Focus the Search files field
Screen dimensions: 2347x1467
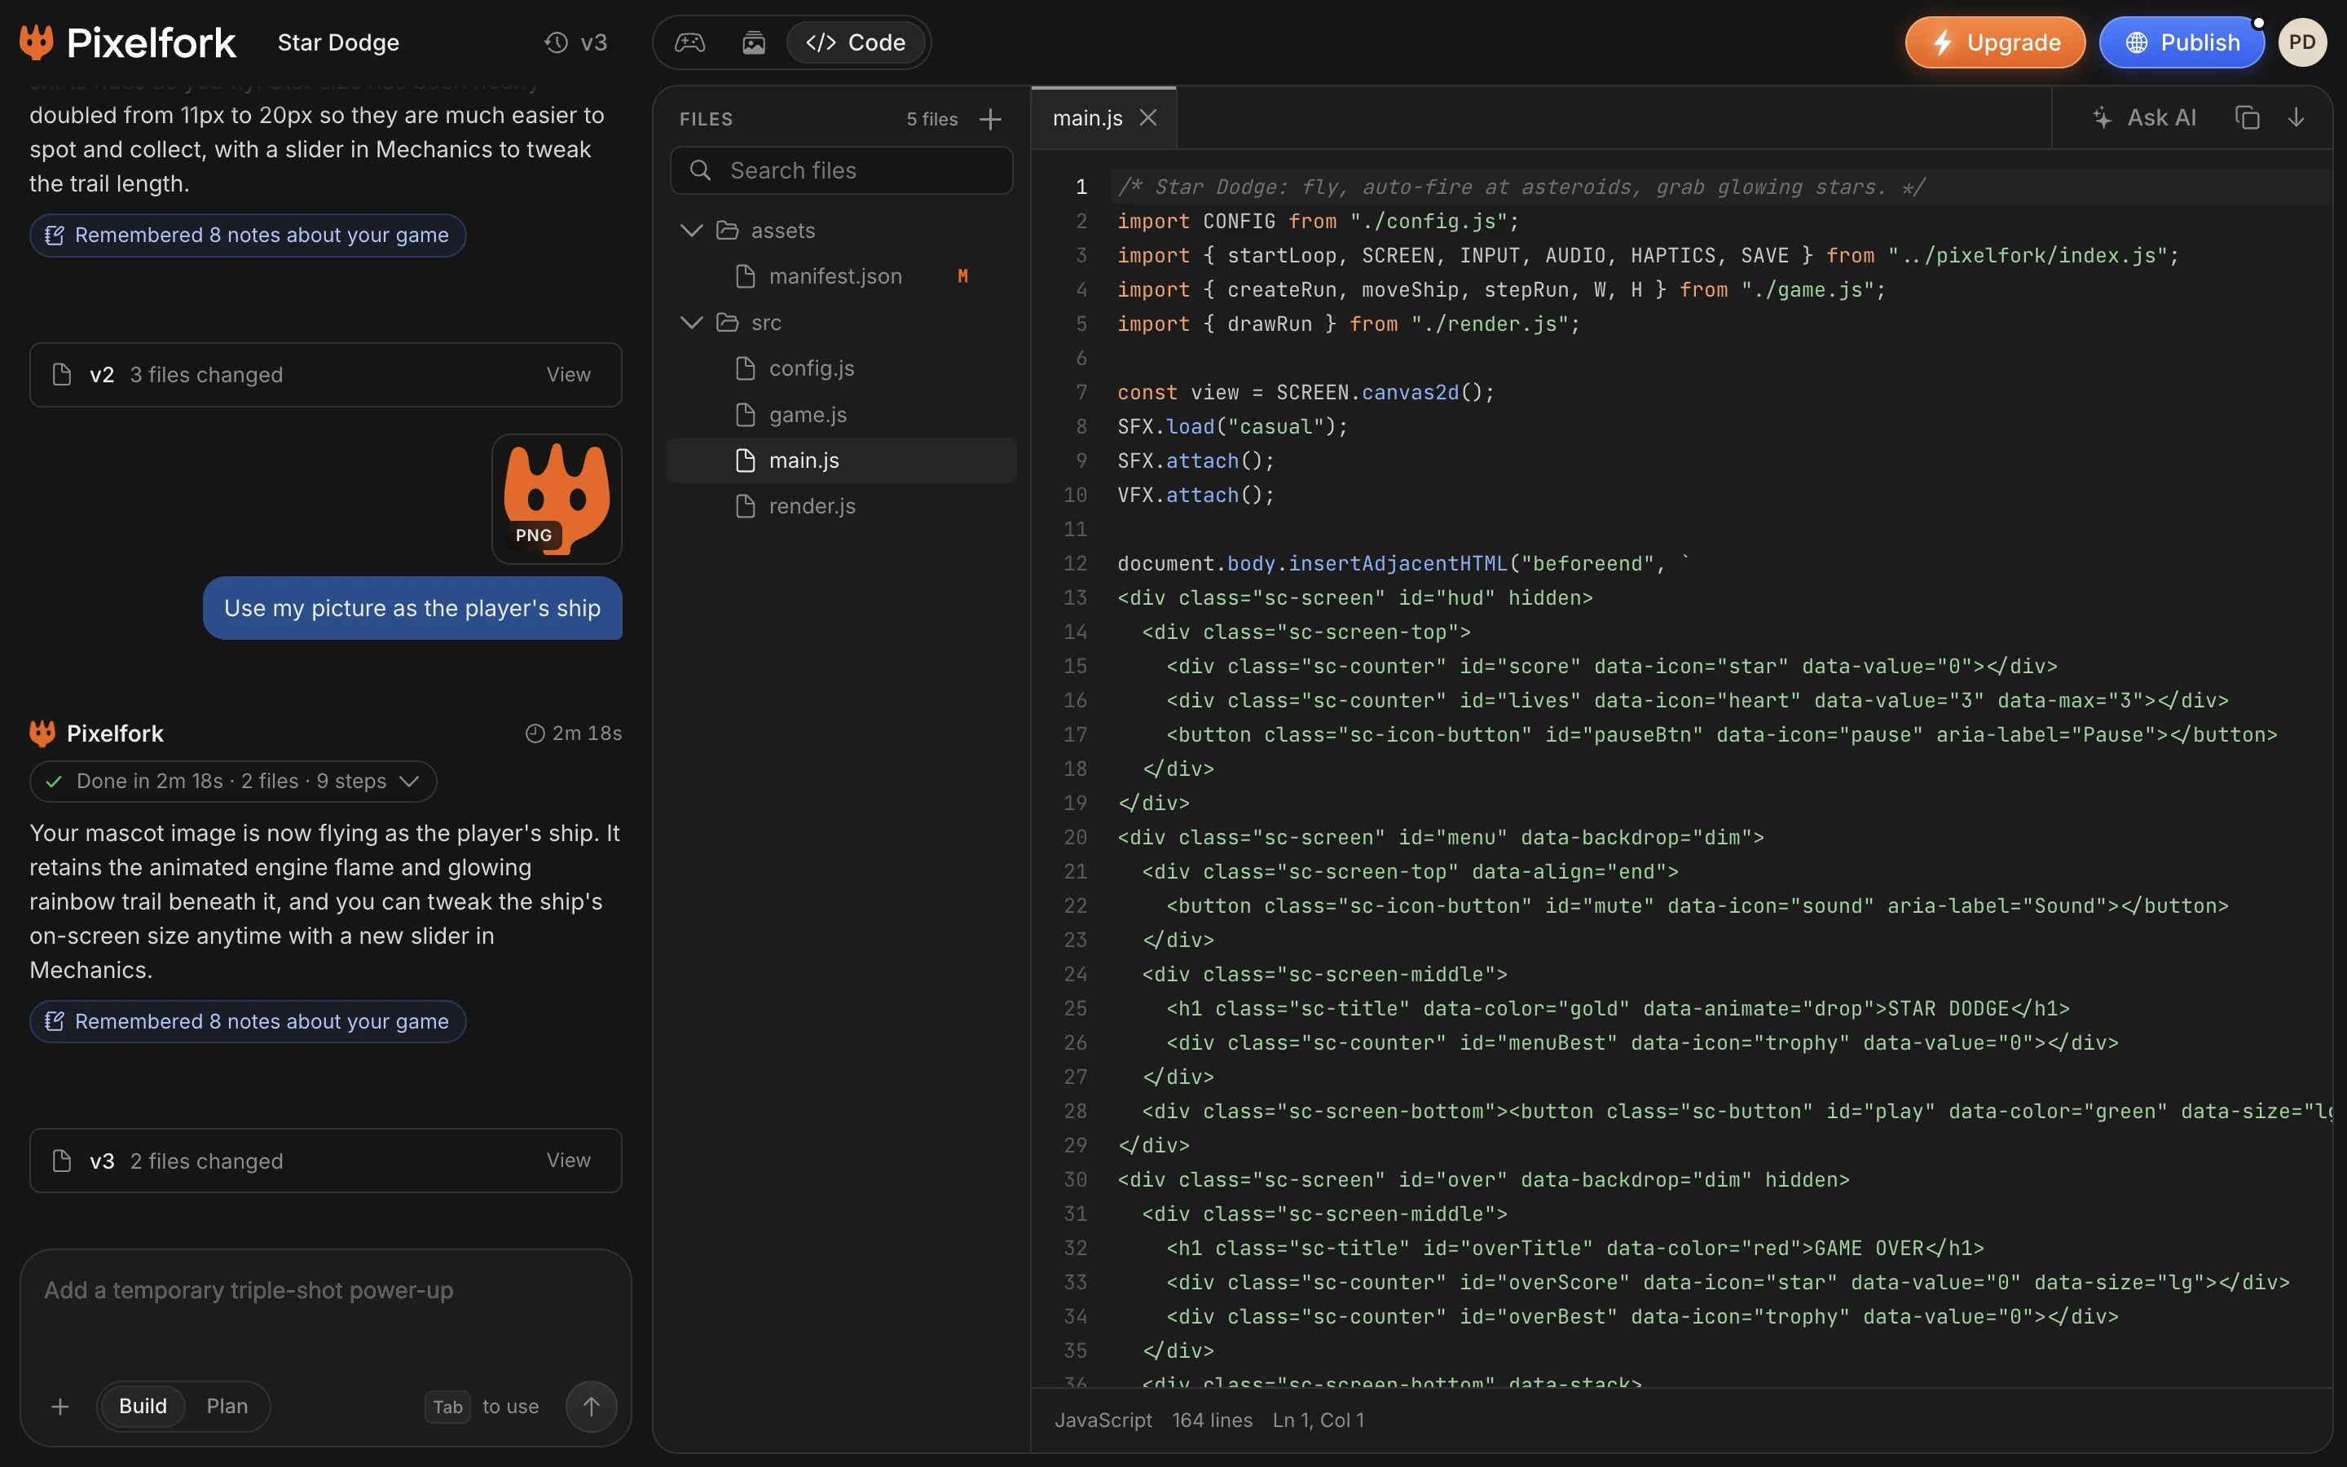pyautogui.click(x=842, y=171)
